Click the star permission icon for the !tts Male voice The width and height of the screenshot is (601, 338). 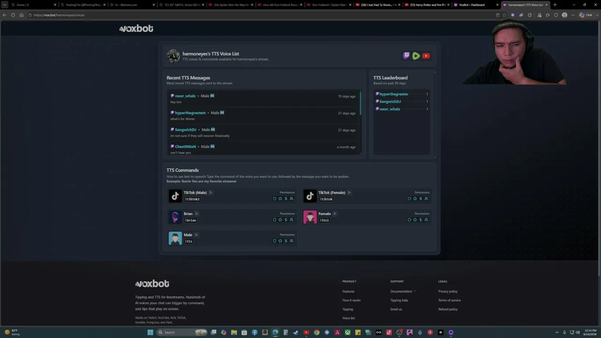click(x=280, y=241)
